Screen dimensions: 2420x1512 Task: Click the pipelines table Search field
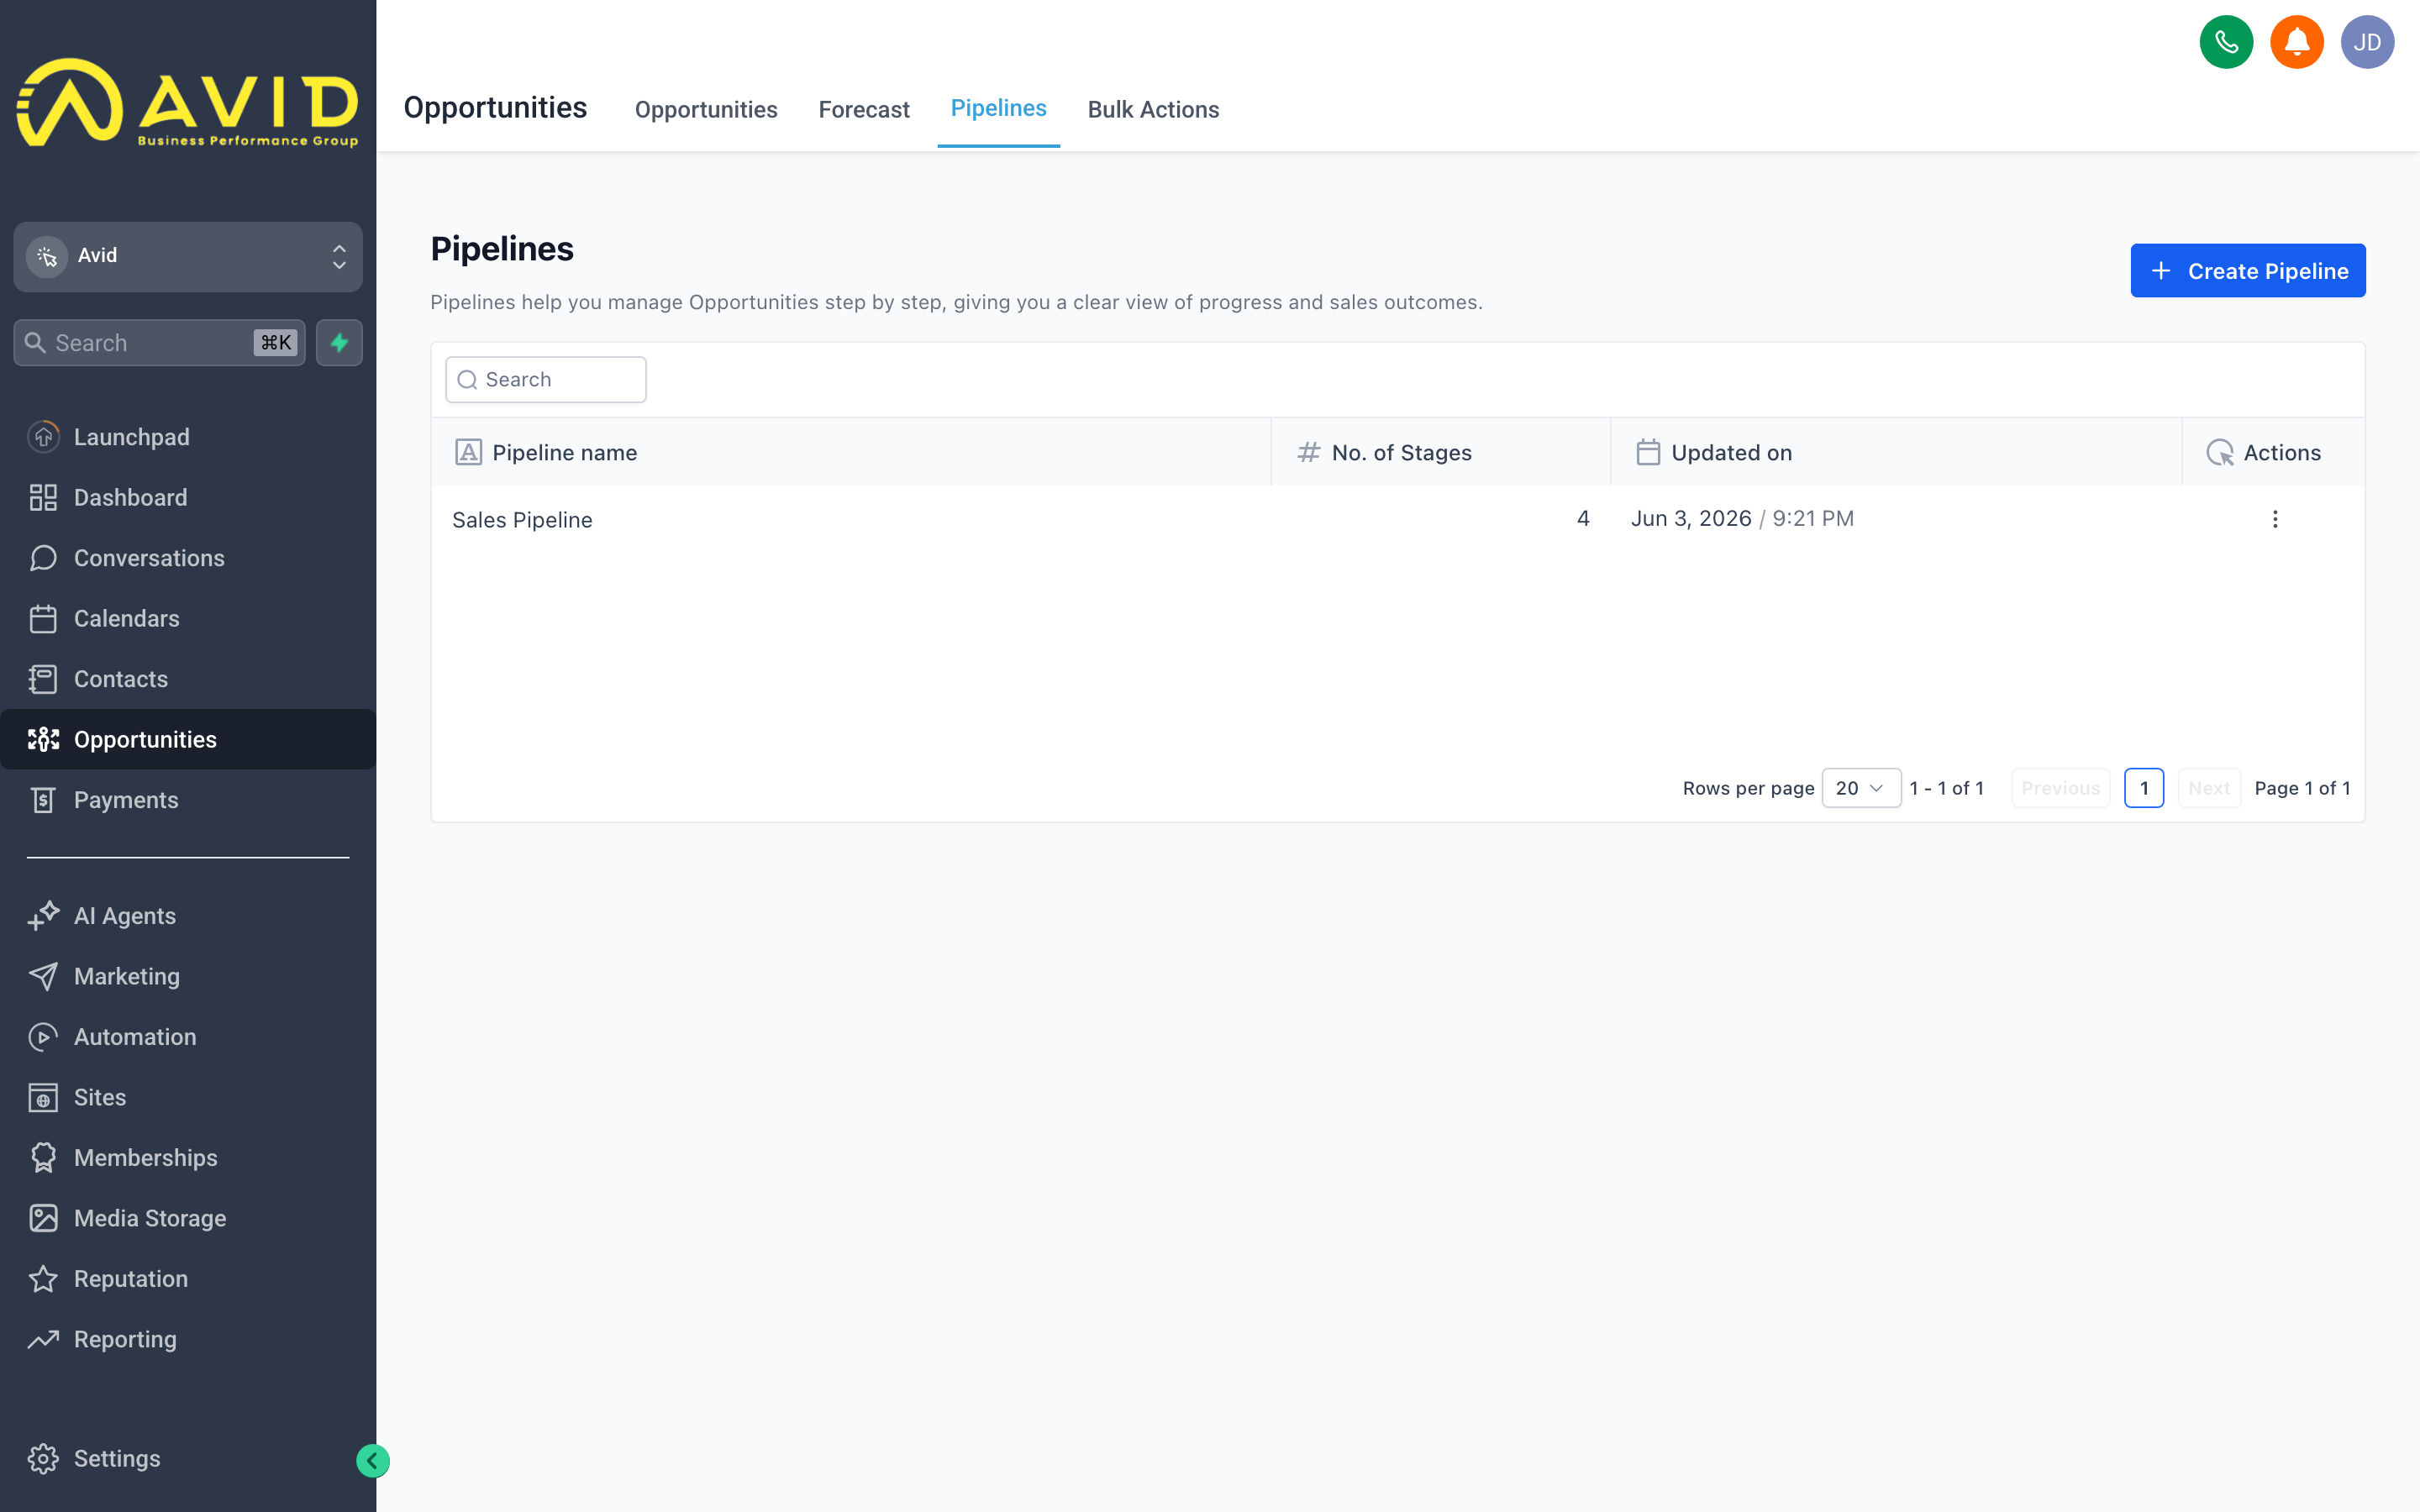[x=546, y=380]
